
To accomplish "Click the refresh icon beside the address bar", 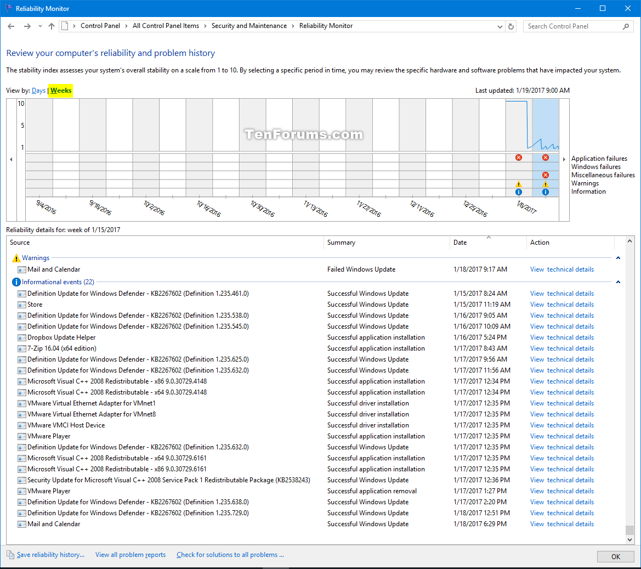I will click(x=510, y=26).
